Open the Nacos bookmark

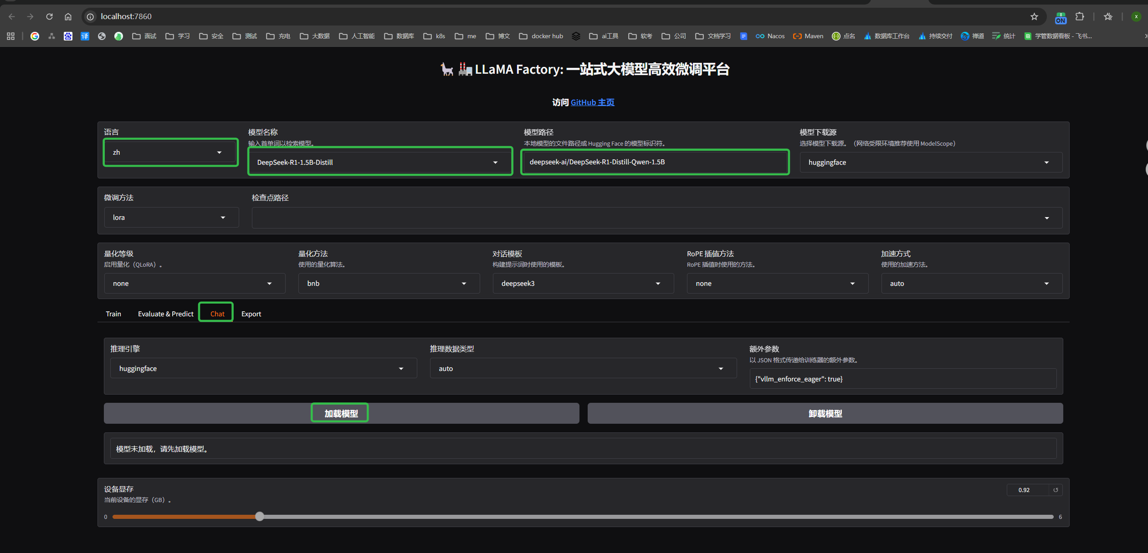[x=770, y=36]
